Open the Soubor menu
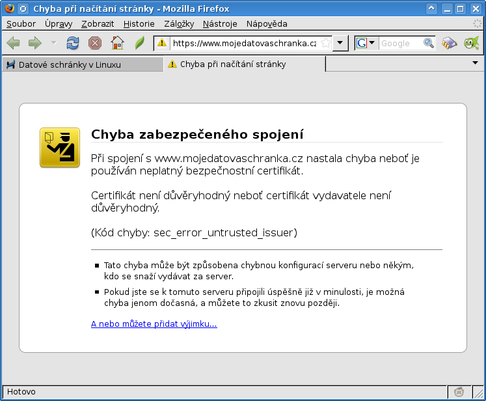 click(21, 24)
